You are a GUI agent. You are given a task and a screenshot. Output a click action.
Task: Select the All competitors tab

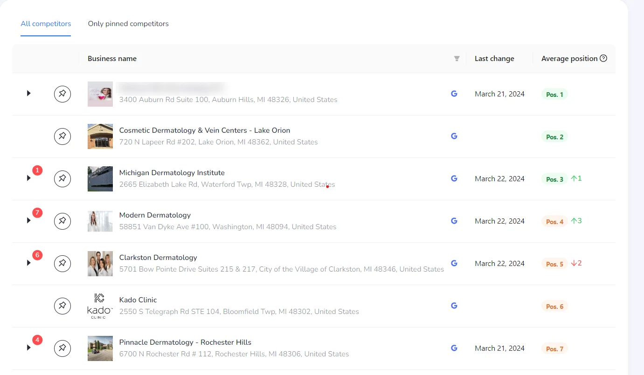46,24
